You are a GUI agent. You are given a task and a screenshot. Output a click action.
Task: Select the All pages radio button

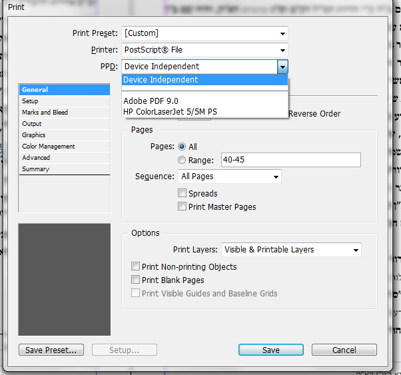[182, 147]
